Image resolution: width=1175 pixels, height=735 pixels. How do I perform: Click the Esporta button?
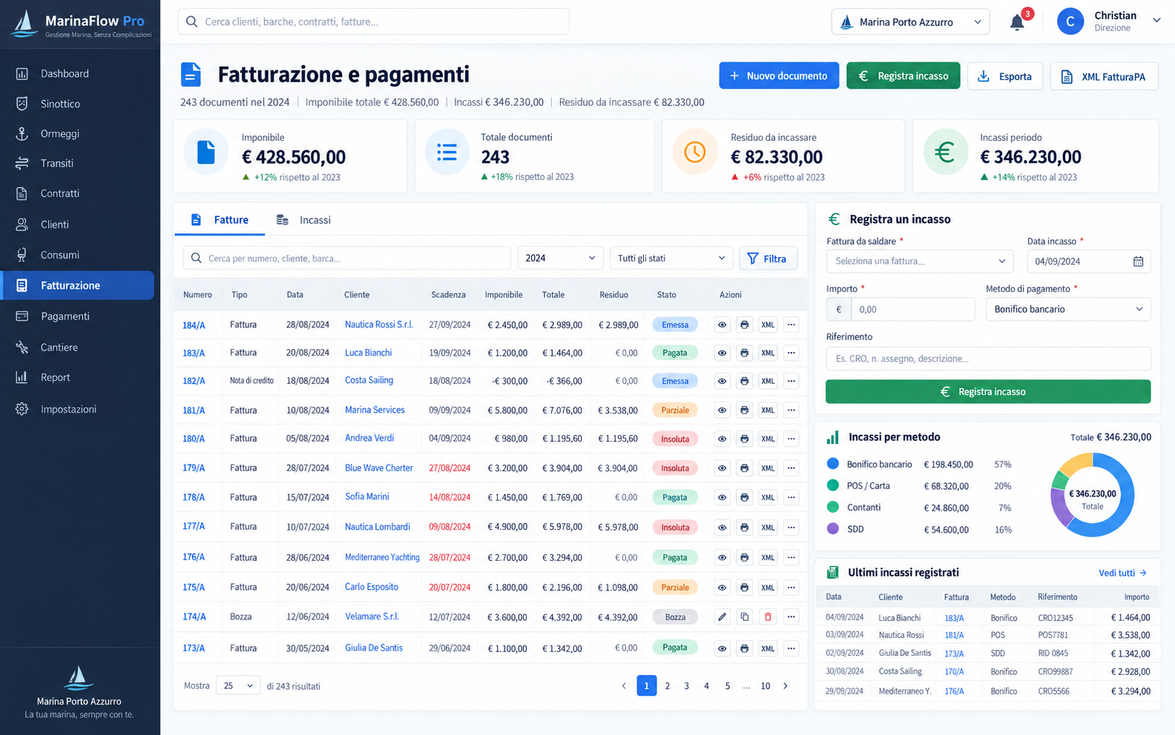click(1005, 76)
